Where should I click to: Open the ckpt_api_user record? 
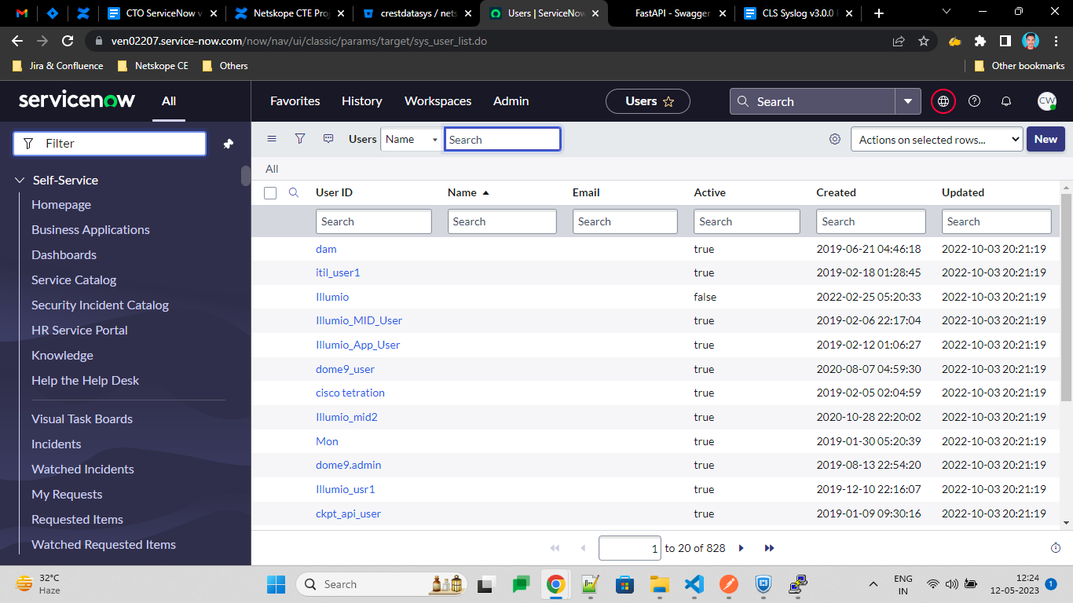tap(349, 513)
